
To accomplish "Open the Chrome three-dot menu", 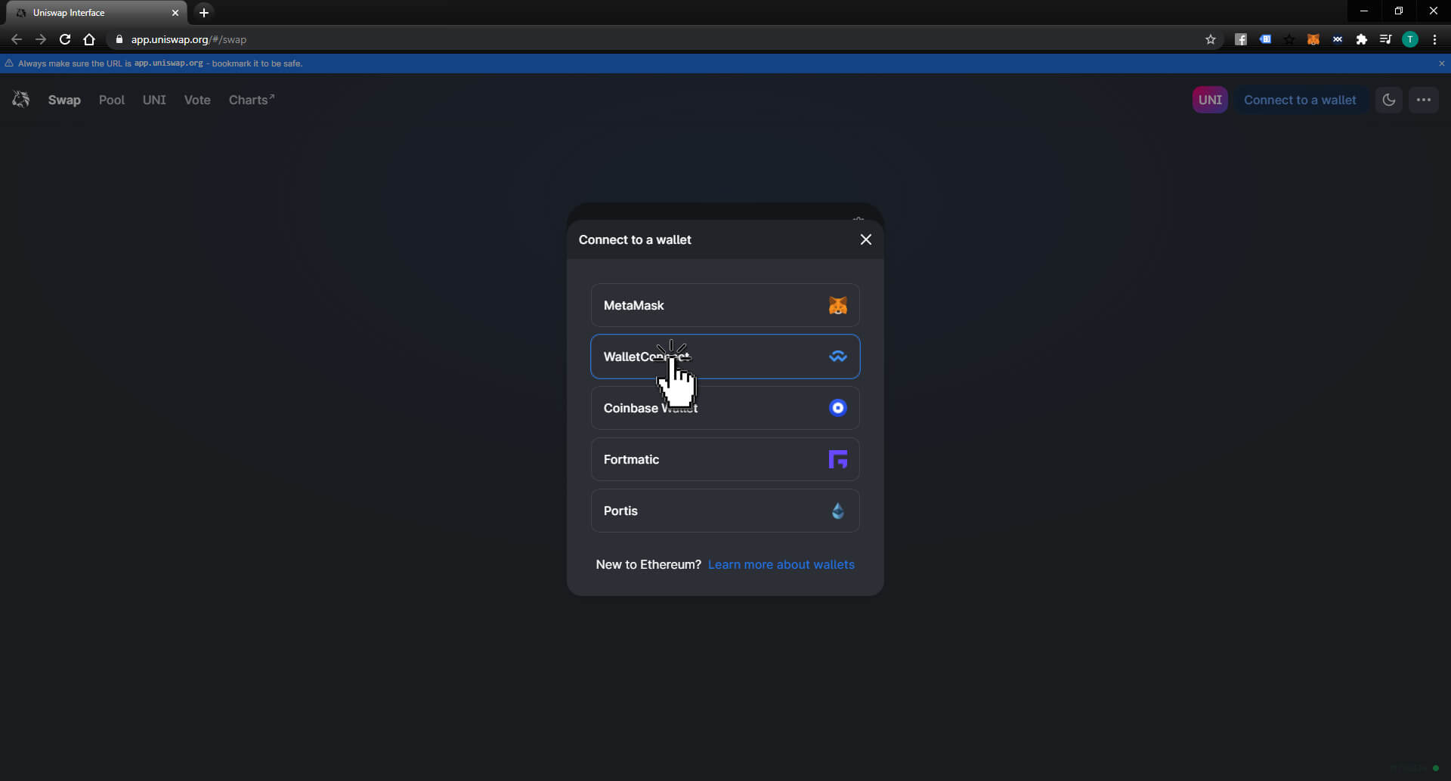I will point(1434,39).
